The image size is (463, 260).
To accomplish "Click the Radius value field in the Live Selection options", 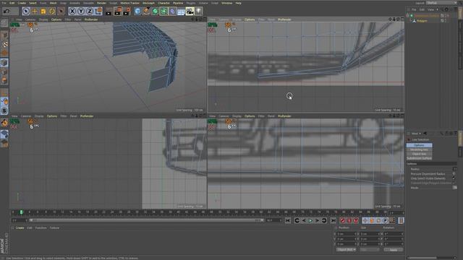I will (x=455, y=169).
